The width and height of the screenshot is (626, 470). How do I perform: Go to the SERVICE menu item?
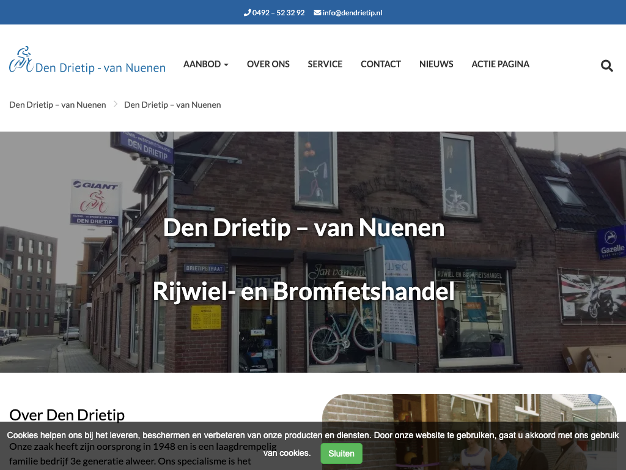pos(325,64)
